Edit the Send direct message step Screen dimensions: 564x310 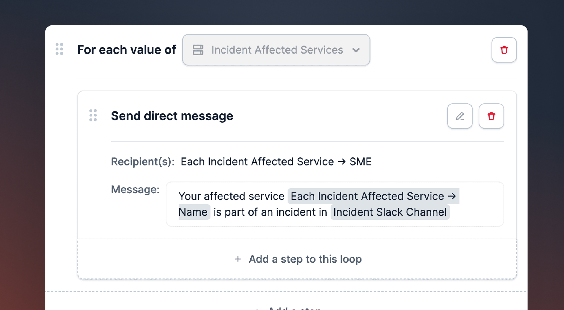tap(460, 116)
